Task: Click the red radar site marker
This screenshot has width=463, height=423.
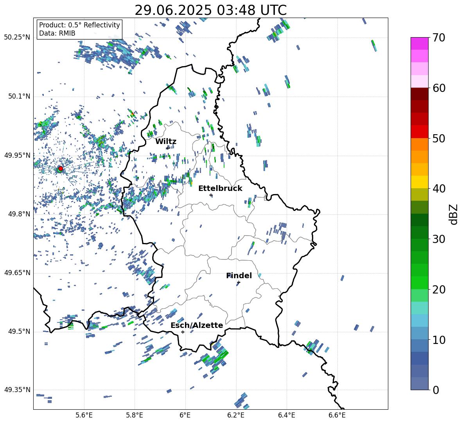Action: (x=61, y=168)
